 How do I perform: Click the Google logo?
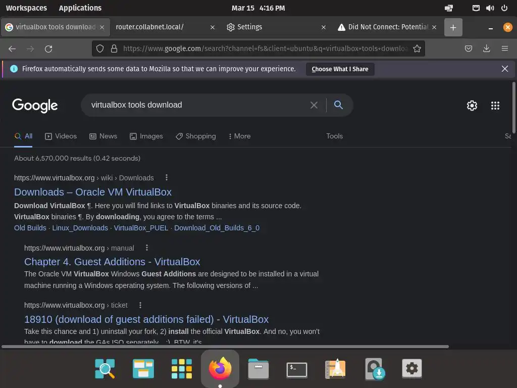coord(35,106)
